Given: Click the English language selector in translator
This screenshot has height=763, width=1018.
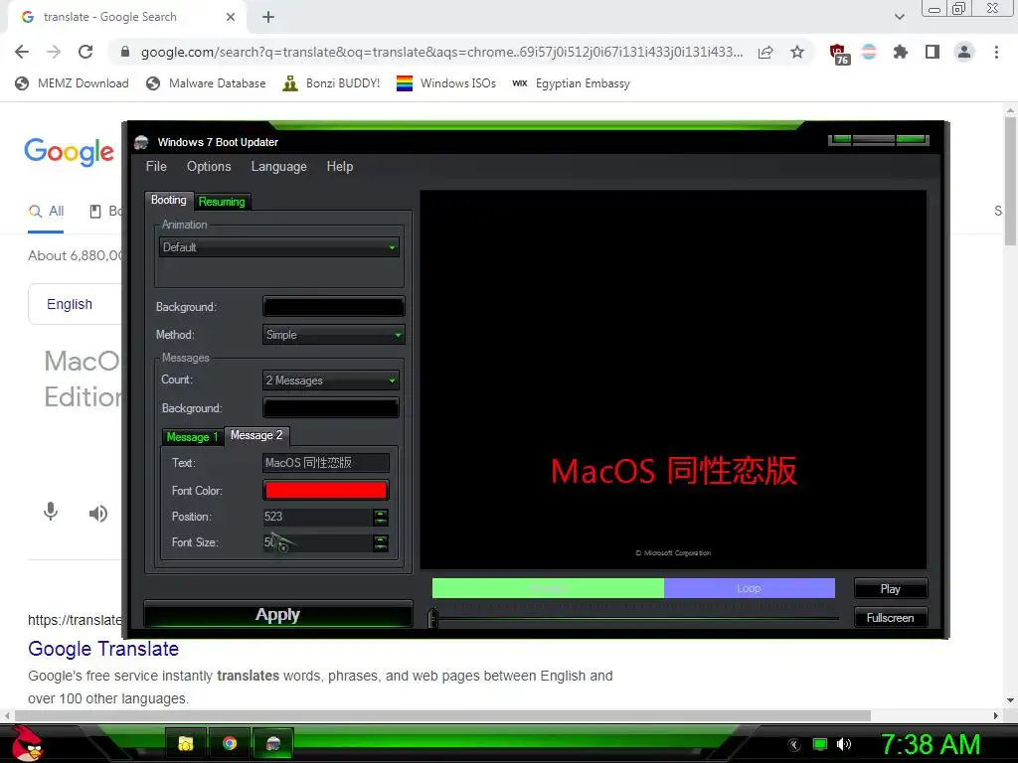Looking at the screenshot, I should [70, 304].
